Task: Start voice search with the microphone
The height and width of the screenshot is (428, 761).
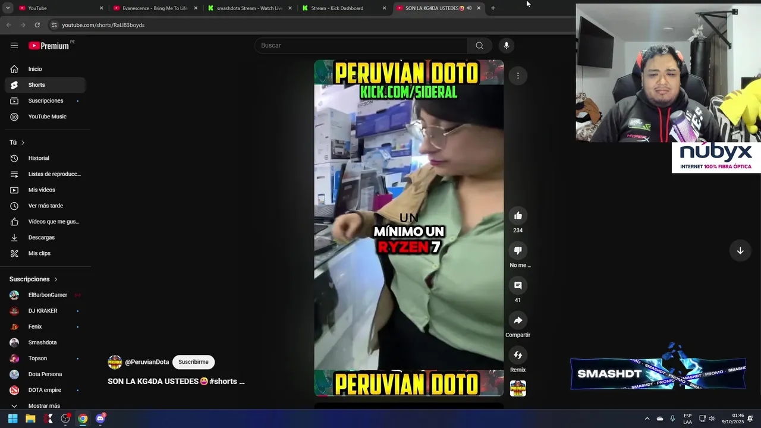Action: point(507,46)
